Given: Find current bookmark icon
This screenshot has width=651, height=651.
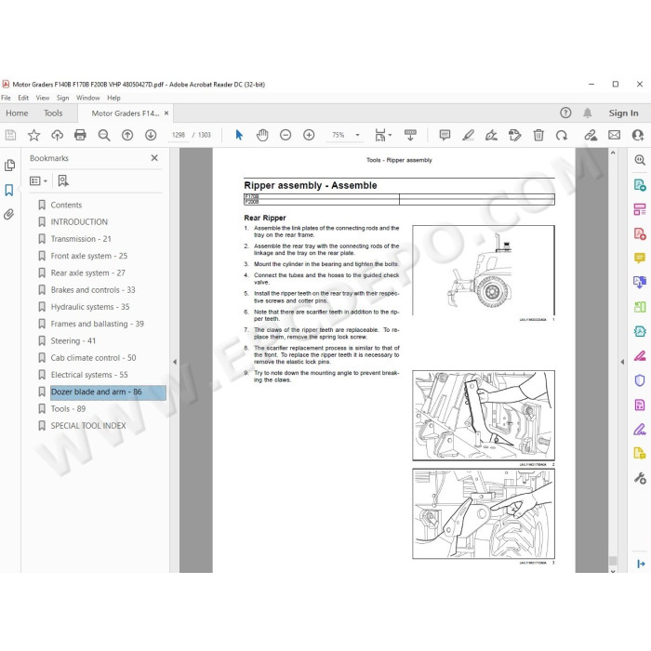Looking at the screenshot, I should [x=63, y=180].
